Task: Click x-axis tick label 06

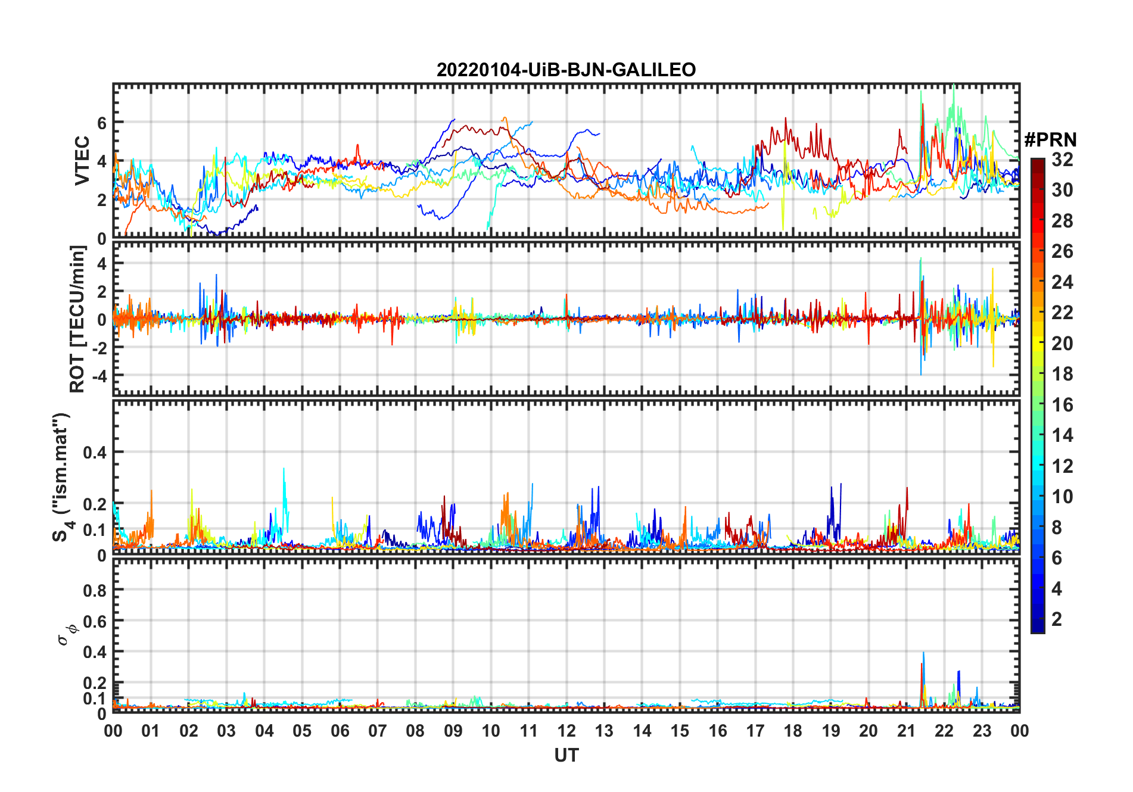Action: (340, 731)
